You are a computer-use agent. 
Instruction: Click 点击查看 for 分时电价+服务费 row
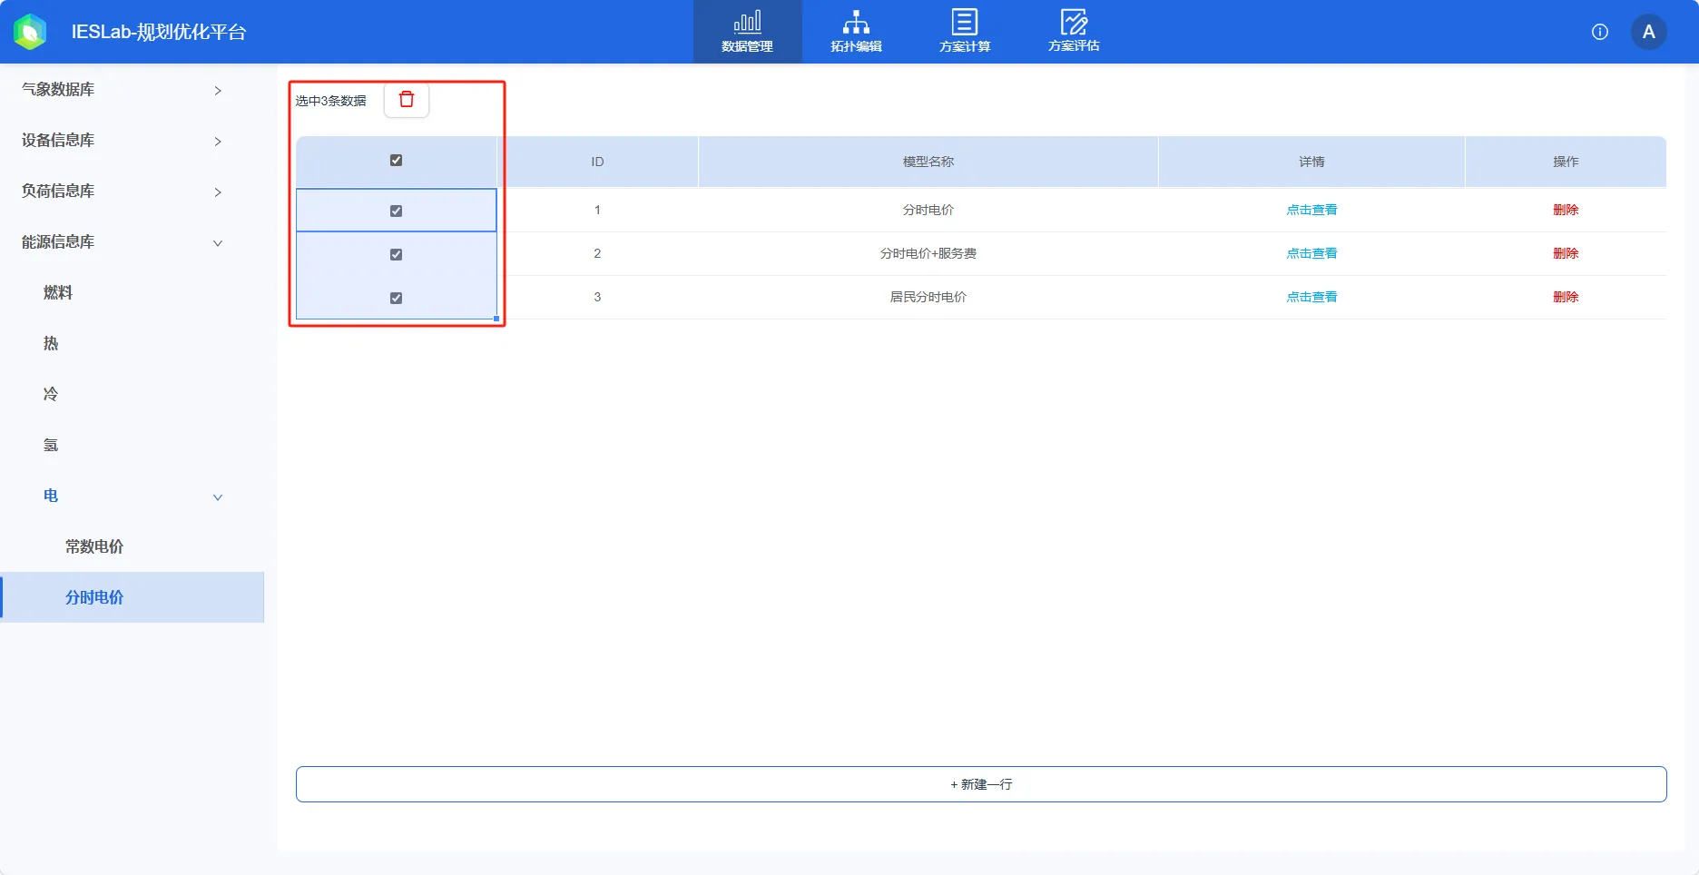(1311, 253)
